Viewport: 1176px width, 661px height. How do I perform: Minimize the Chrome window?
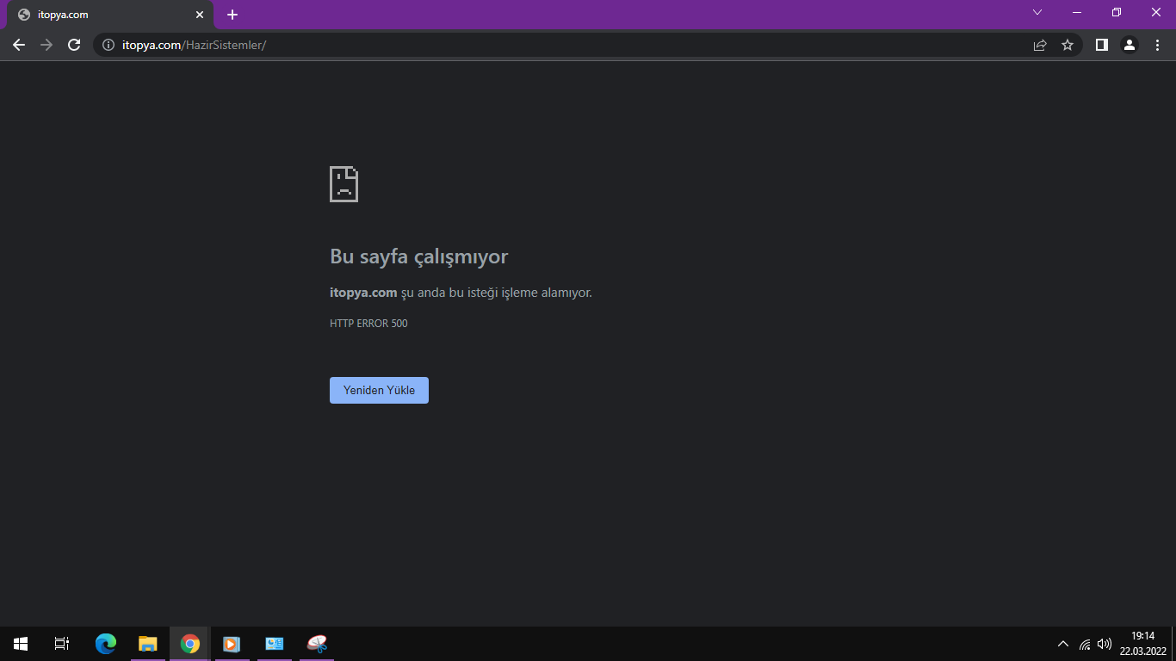1077,12
